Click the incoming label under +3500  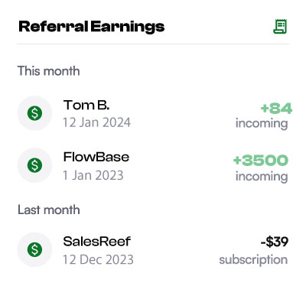262,177
